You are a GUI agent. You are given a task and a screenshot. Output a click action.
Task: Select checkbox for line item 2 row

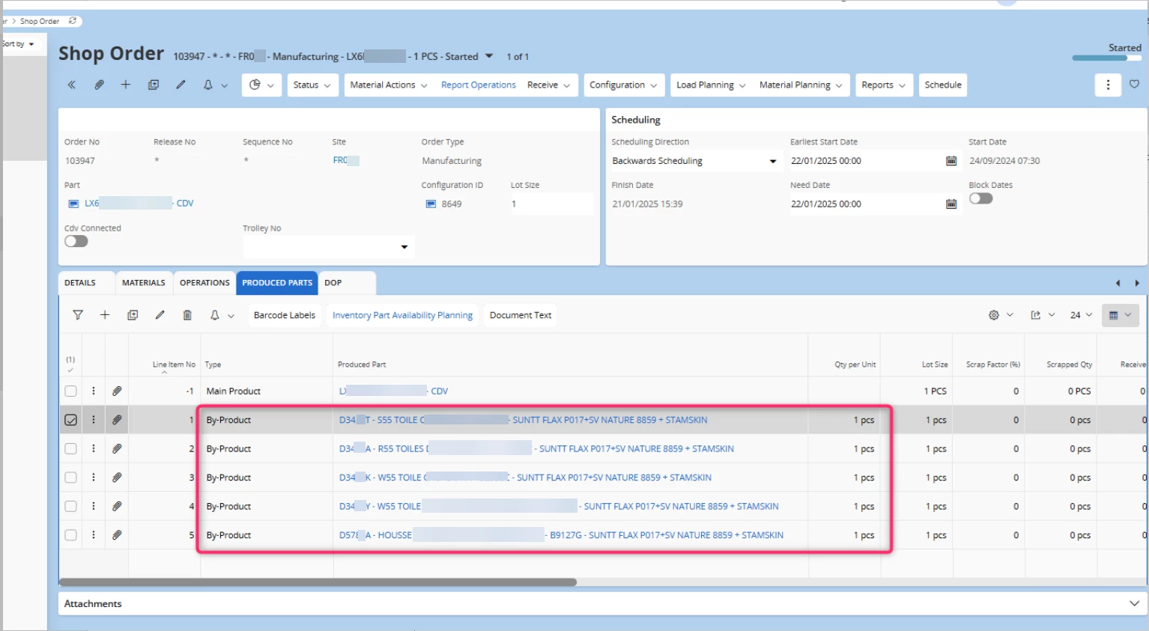coord(70,448)
